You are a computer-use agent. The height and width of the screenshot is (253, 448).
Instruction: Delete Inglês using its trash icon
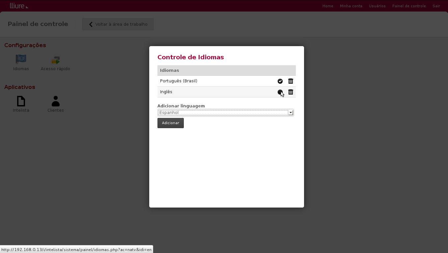[x=291, y=92]
